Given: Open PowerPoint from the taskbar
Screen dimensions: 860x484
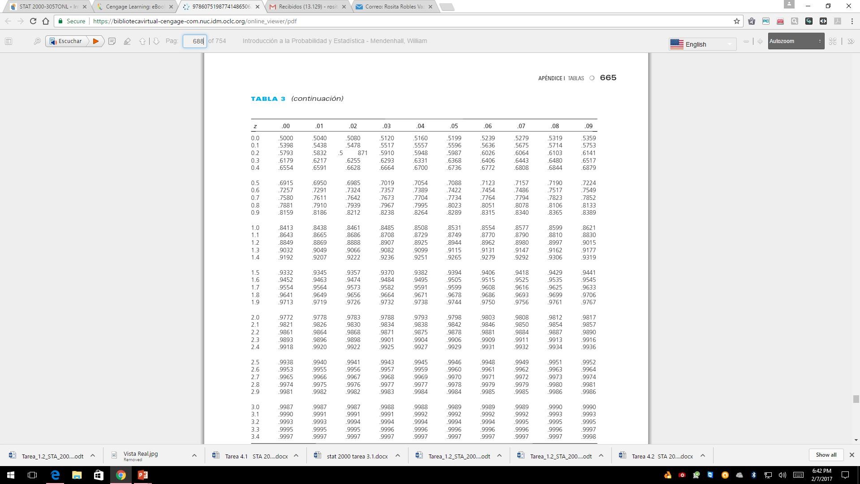Looking at the screenshot, I should click(x=142, y=475).
